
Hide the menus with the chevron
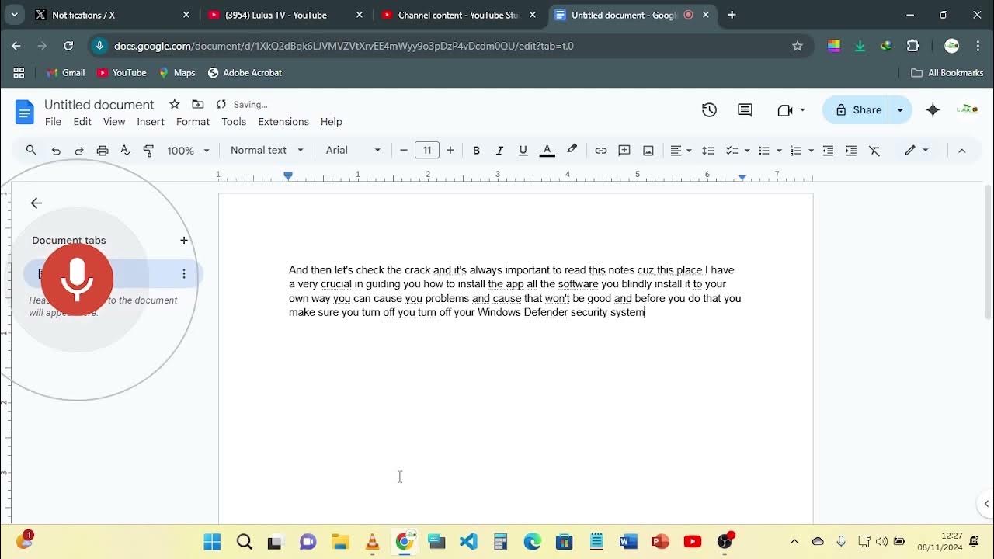[x=961, y=151]
